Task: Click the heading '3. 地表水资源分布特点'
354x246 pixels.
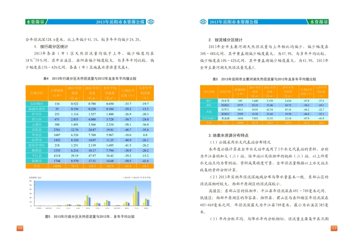Action: [228, 135]
